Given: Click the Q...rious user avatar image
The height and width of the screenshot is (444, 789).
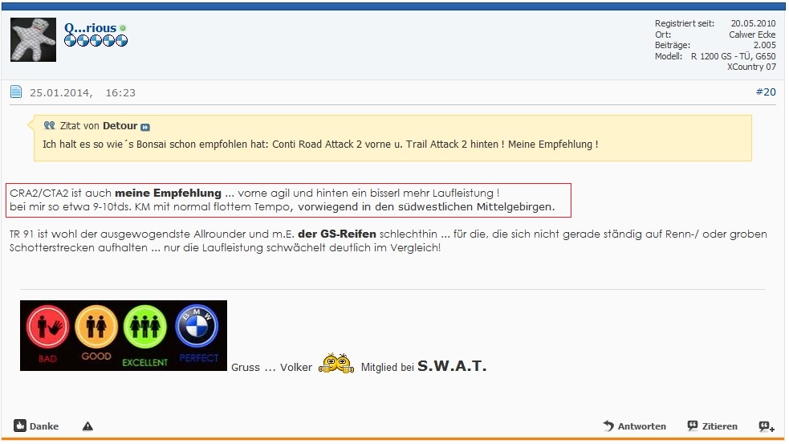Looking at the screenshot, I should click(33, 40).
